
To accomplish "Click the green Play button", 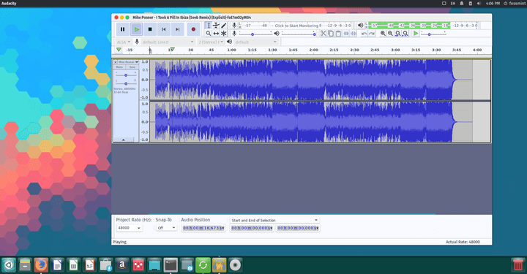I will [136, 29].
